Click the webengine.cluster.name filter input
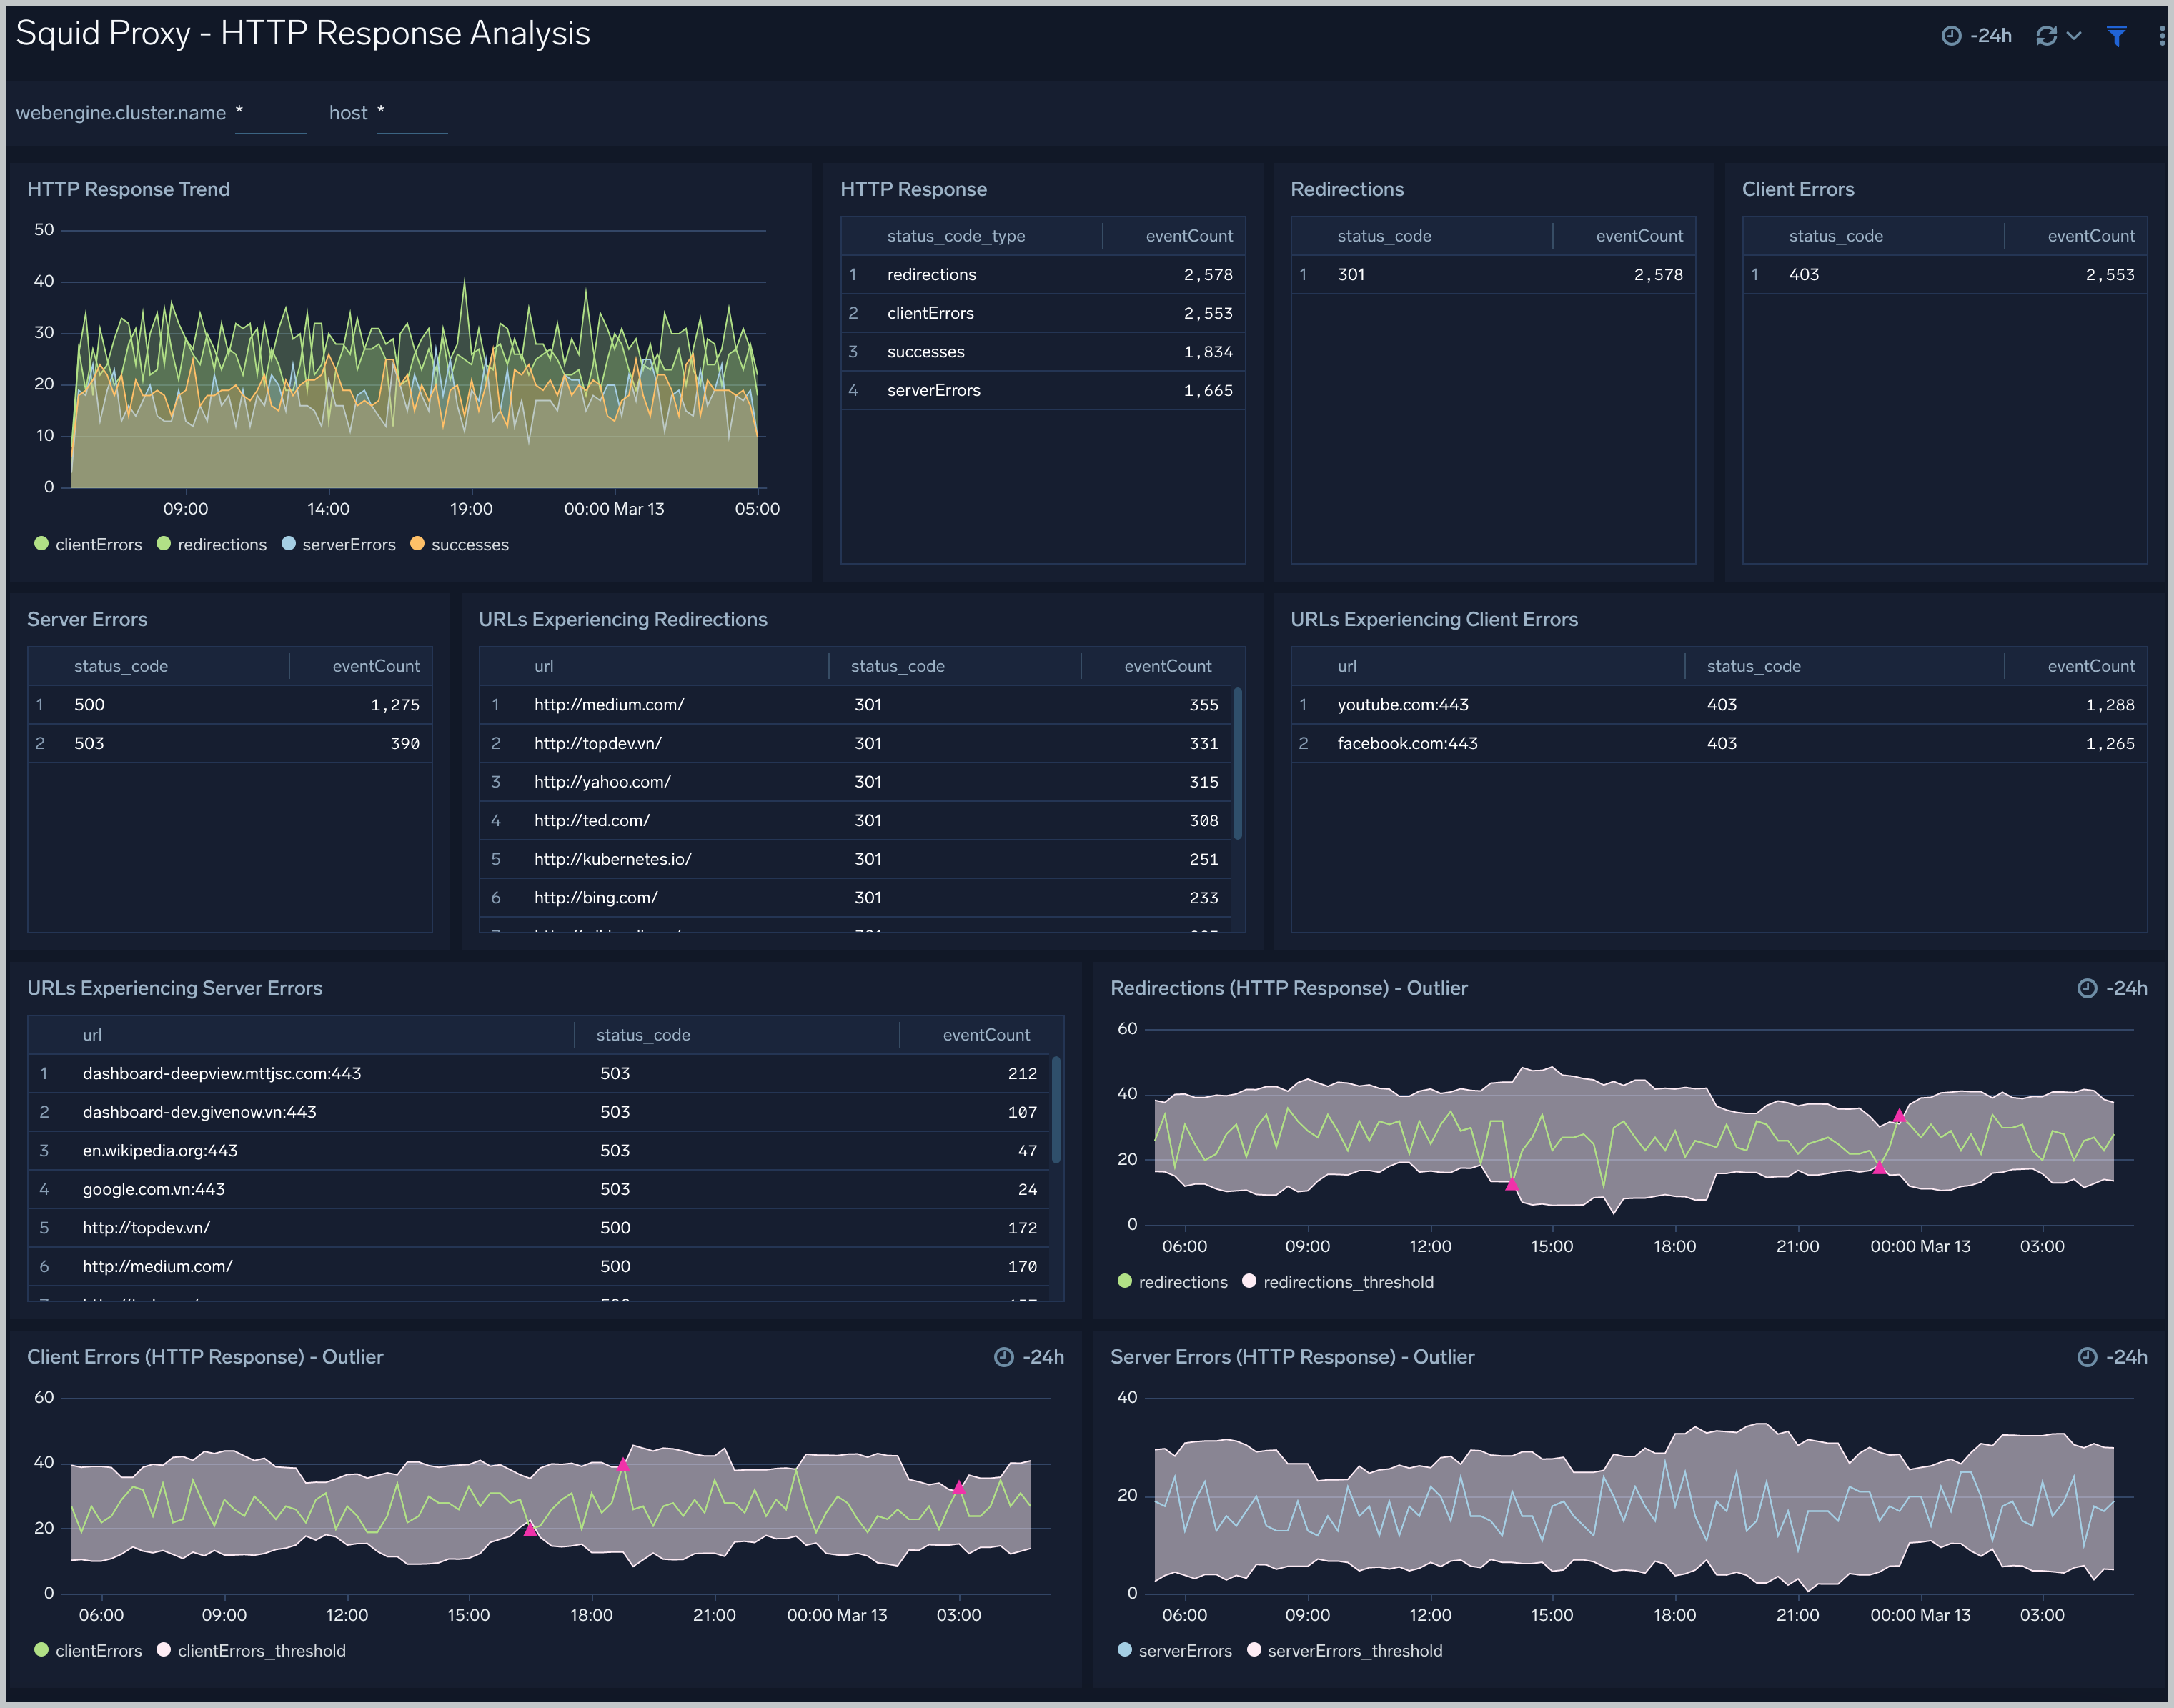Screen dimensions: 2174x1708 (270, 114)
